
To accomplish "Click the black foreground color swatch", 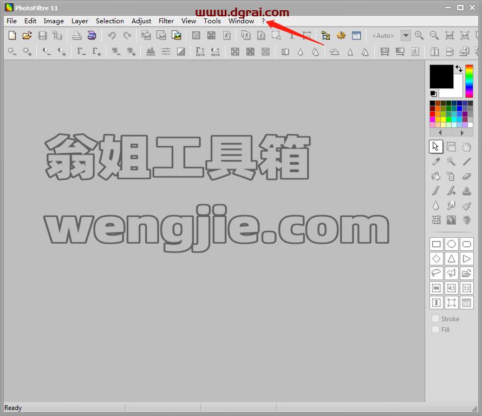I will [x=441, y=76].
